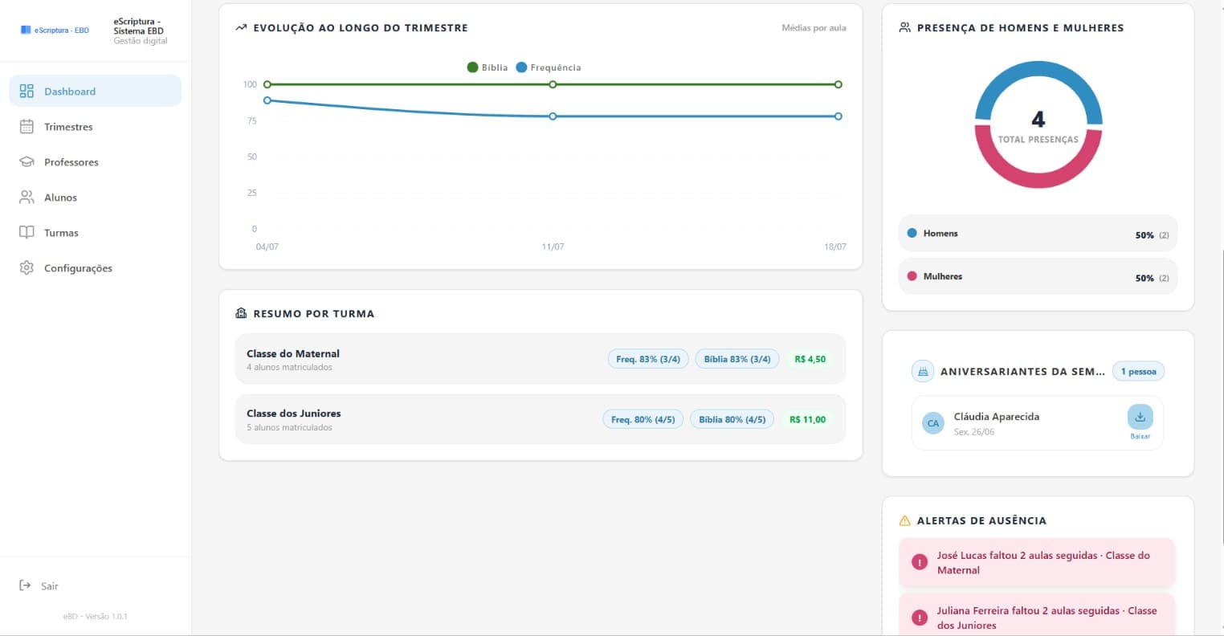Image resolution: width=1224 pixels, height=636 pixels.
Task: Click the eBD - Versão 1.0.1 text
Action: tap(96, 617)
